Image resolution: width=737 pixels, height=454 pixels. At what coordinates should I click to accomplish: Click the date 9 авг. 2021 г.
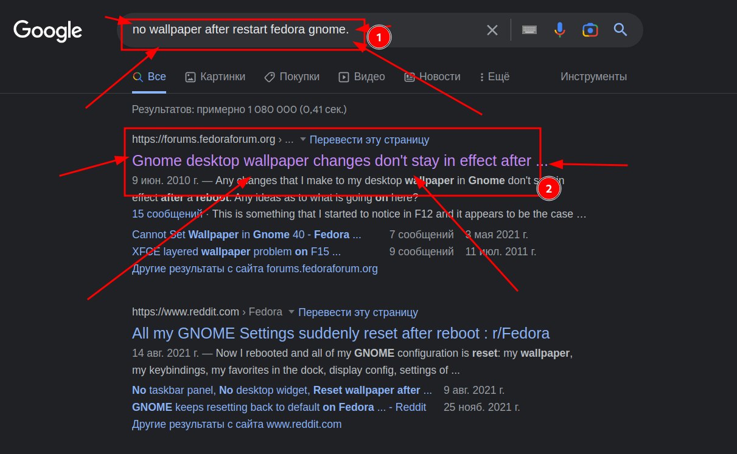pyautogui.click(x=474, y=390)
